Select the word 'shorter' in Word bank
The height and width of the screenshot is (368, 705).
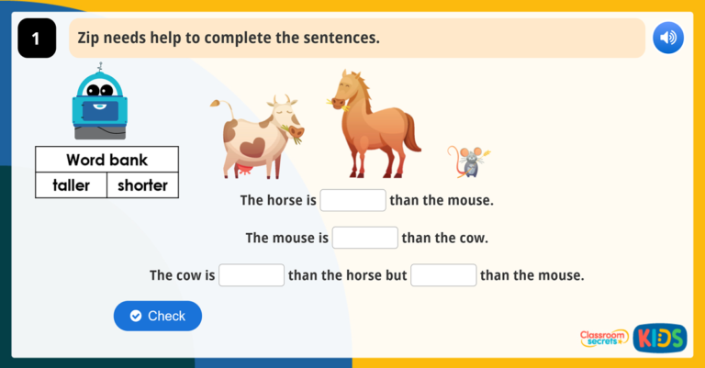(142, 184)
